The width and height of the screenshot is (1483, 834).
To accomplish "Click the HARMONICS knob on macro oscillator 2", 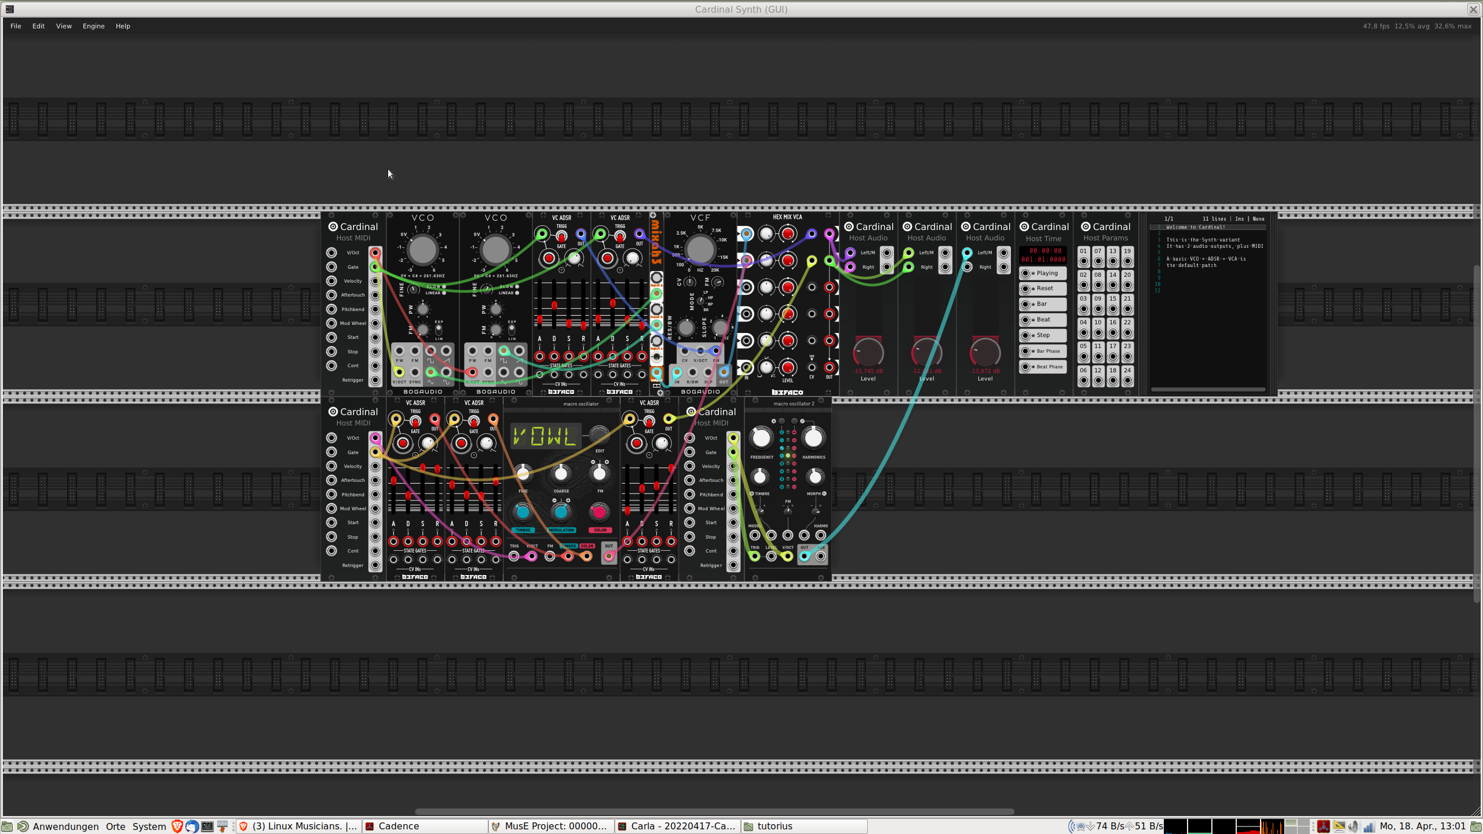I will coord(813,438).
